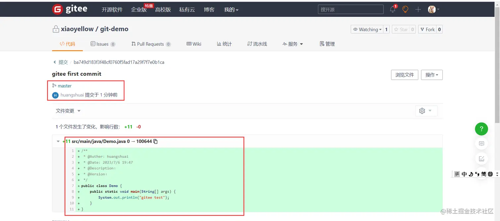Open the 管理 tab
500x221 pixels.
[327, 44]
